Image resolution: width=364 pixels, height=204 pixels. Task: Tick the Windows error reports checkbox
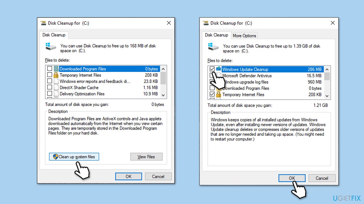click(49, 81)
